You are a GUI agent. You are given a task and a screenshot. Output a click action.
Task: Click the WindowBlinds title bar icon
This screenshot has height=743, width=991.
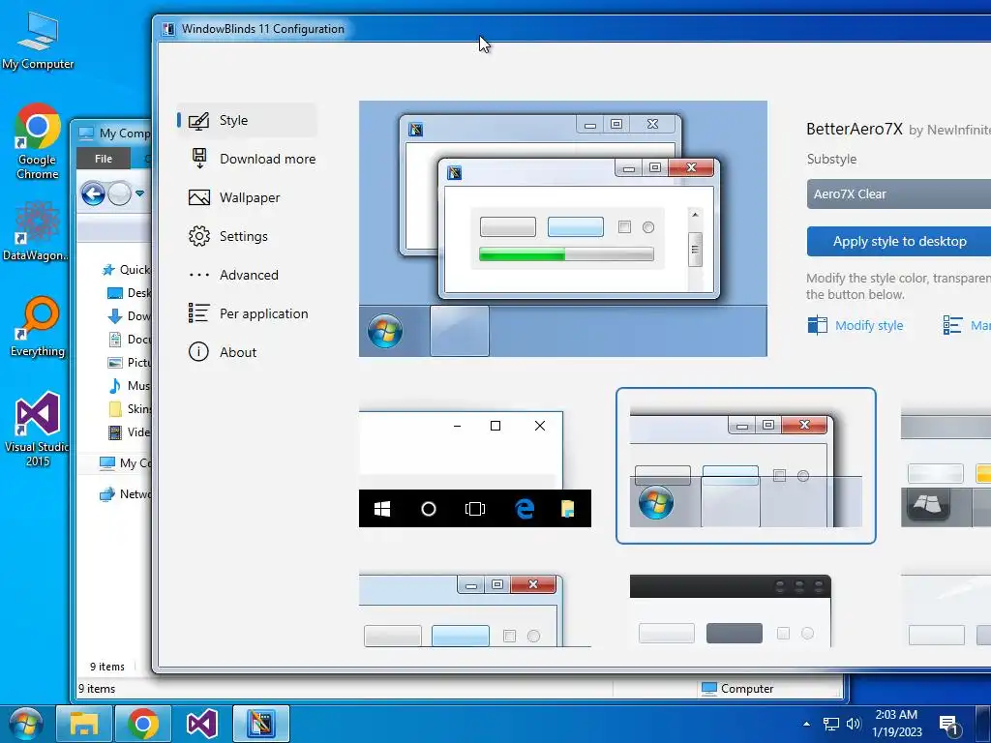168,29
